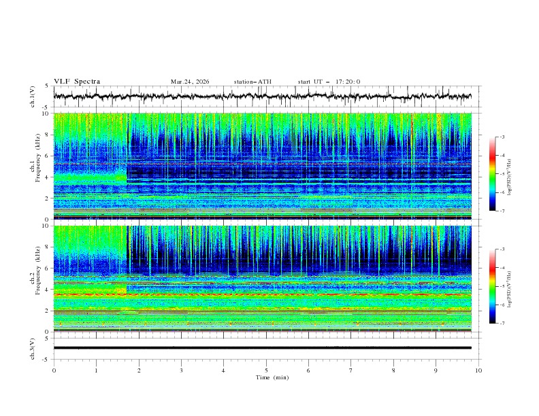Click the red band near 3.5 kHz in ch.2
The width and height of the screenshot is (539, 416).
coord(263,295)
